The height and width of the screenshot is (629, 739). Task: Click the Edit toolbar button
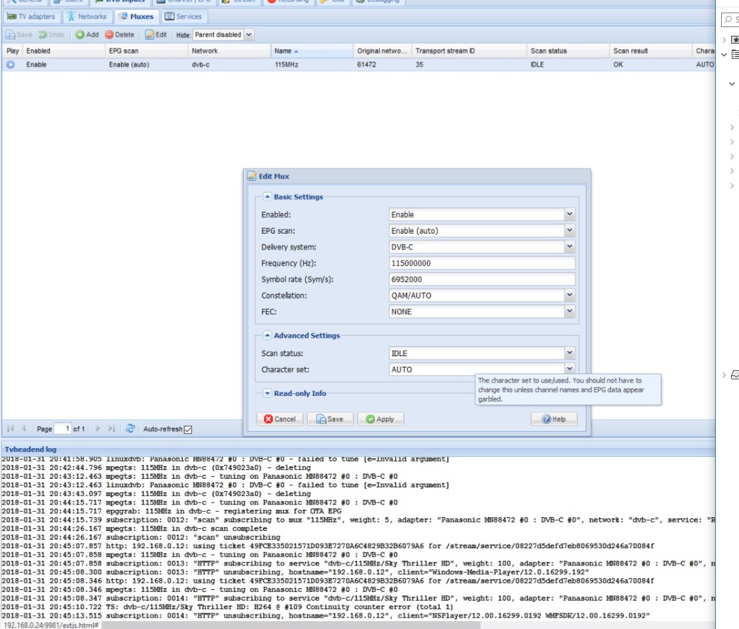tap(156, 34)
